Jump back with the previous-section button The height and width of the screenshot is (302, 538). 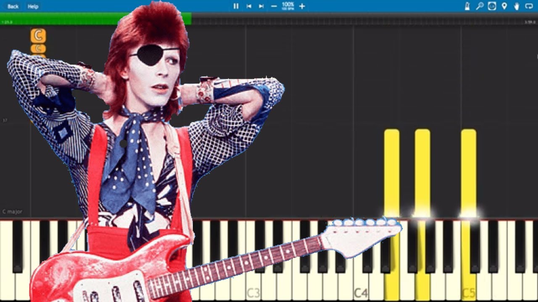coord(249,6)
